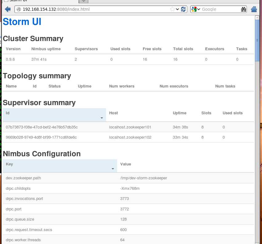
Task: Click the drpc.invocations.port key
Action: (24, 199)
